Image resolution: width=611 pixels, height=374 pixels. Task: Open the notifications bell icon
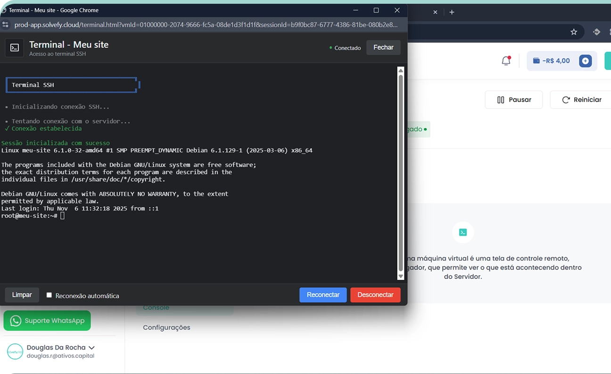click(506, 61)
